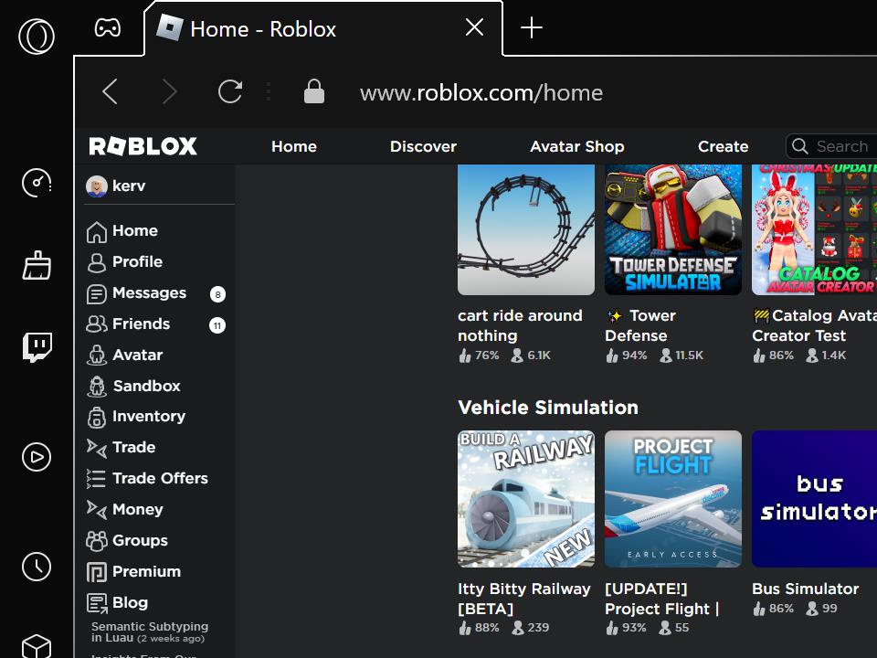Open a new browser tab

pos(531,28)
